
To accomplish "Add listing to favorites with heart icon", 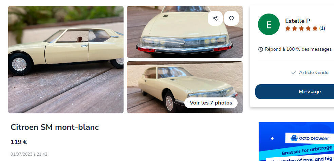I will point(231,18).
